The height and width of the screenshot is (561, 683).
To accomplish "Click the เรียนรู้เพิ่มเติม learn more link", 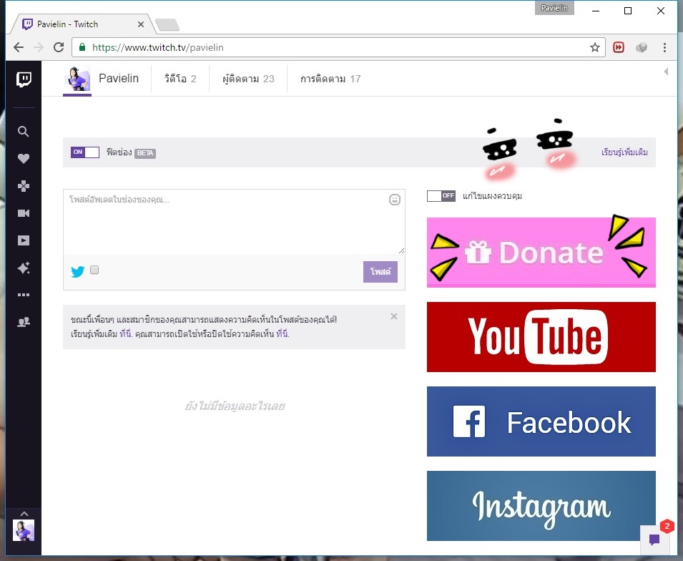I will click(624, 152).
